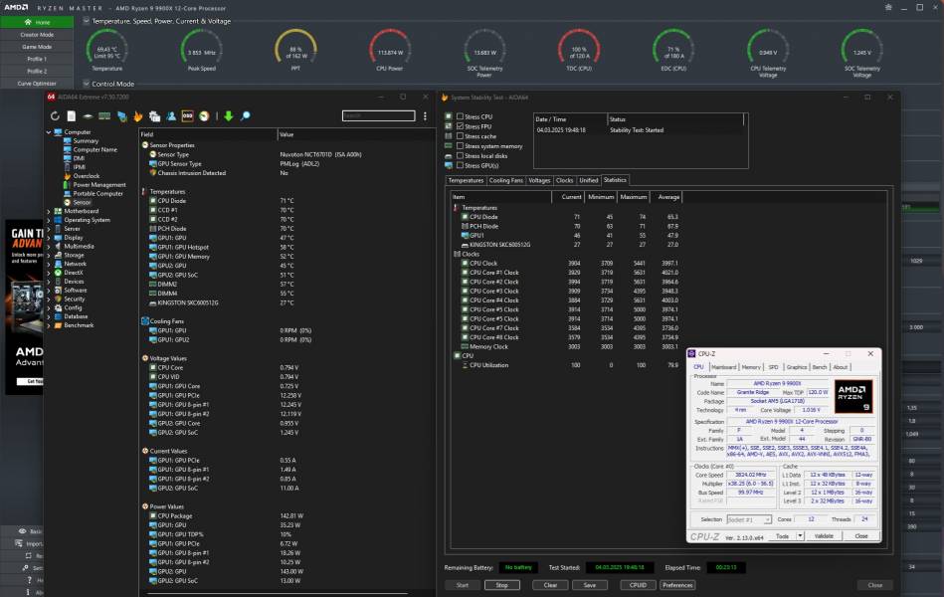
Task: Open the Mainboard tab in CPU-Z
Action: [x=723, y=367]
